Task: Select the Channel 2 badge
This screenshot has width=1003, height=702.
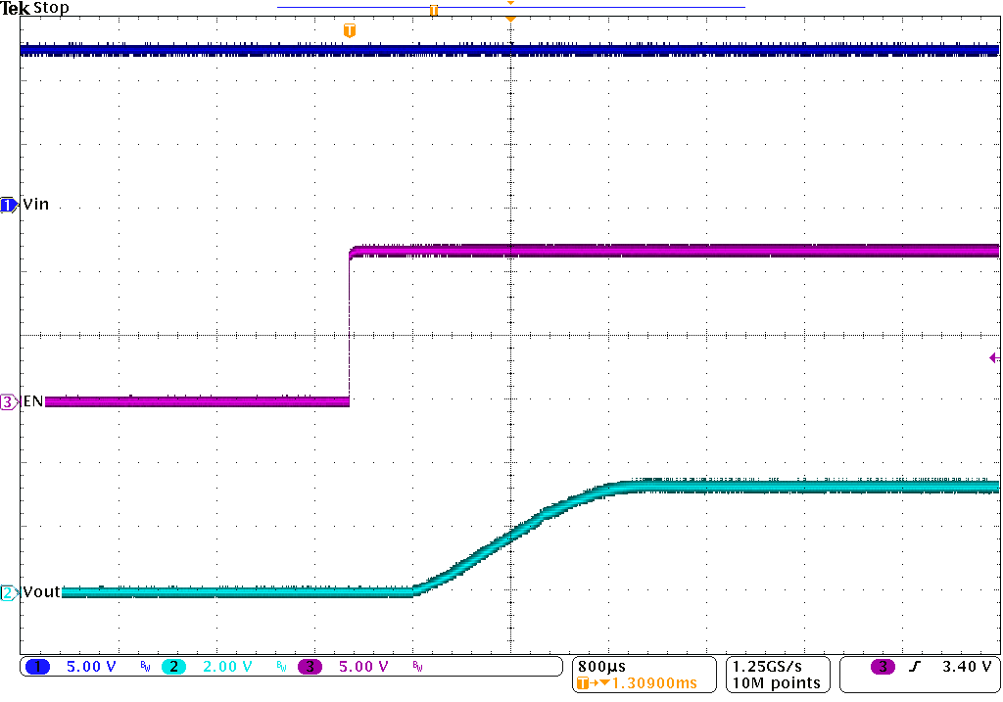Action: pos(171,667)
